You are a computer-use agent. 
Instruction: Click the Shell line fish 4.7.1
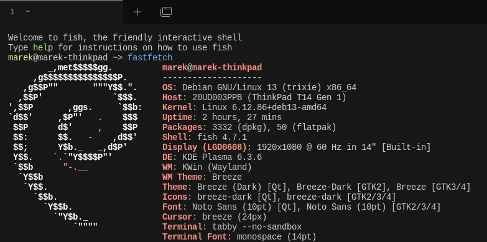pyautogui.click(x=205, y=137)
